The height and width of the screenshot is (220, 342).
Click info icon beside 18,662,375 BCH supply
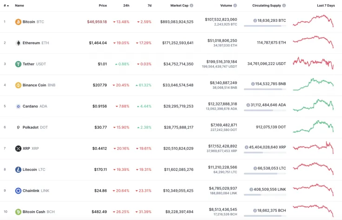pos(255,211)
